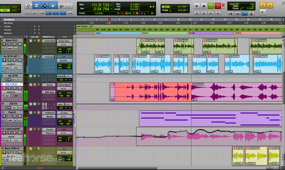
Task: Open the ProComp insert on Ac GTR U87 1
Action: [x=49, y=57]
